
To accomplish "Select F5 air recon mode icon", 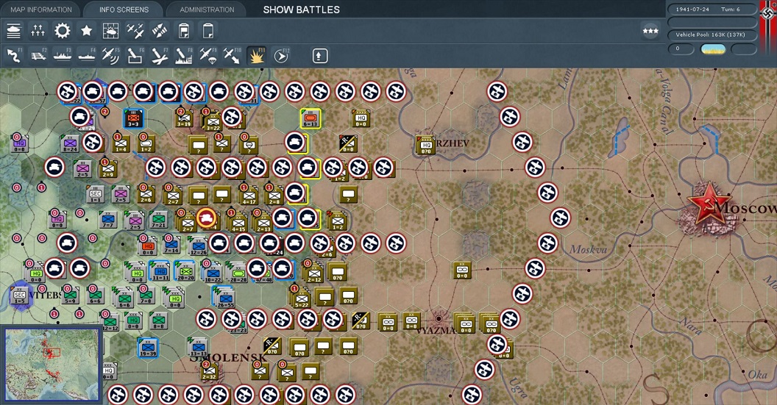I will tap(110, 56).
